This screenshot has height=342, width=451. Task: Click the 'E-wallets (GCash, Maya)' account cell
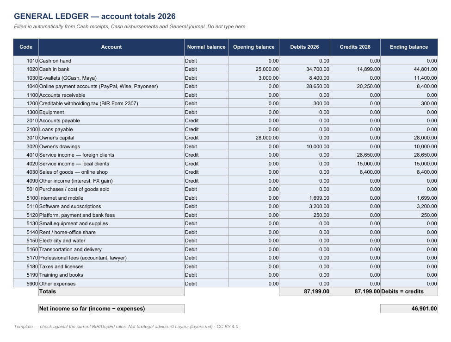pyautogui.click(x=111, y=78)
